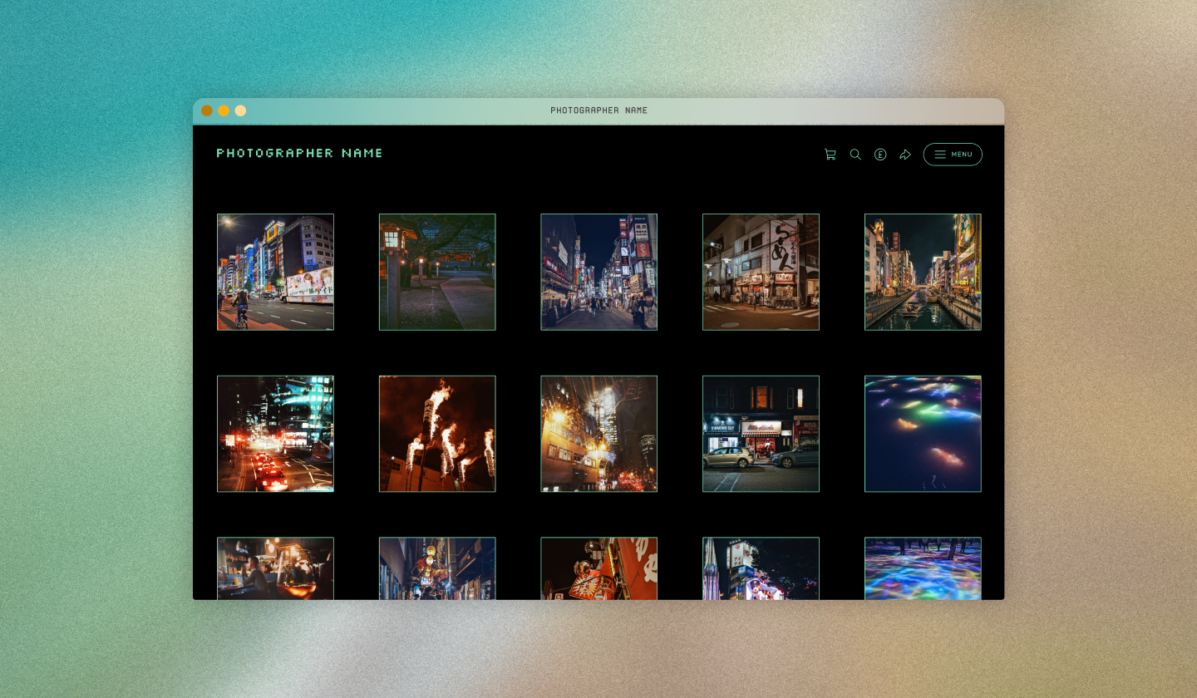The height and width of the screenshot is (698, 1197).
Task: View the crowded Dotonbori street photo
Action: (x=598, y=272)
